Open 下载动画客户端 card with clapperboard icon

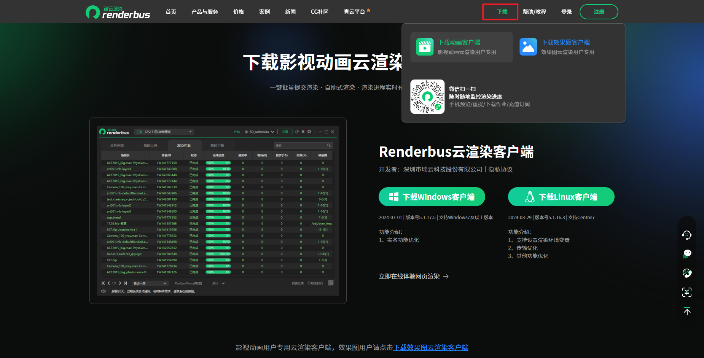click(x=462, y=47)
